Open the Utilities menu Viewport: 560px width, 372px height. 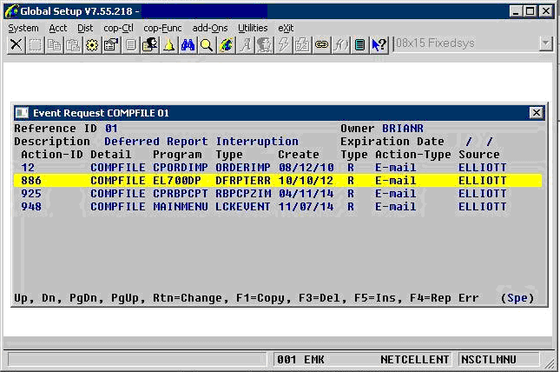pyautogui.click(x=253, y=28)
